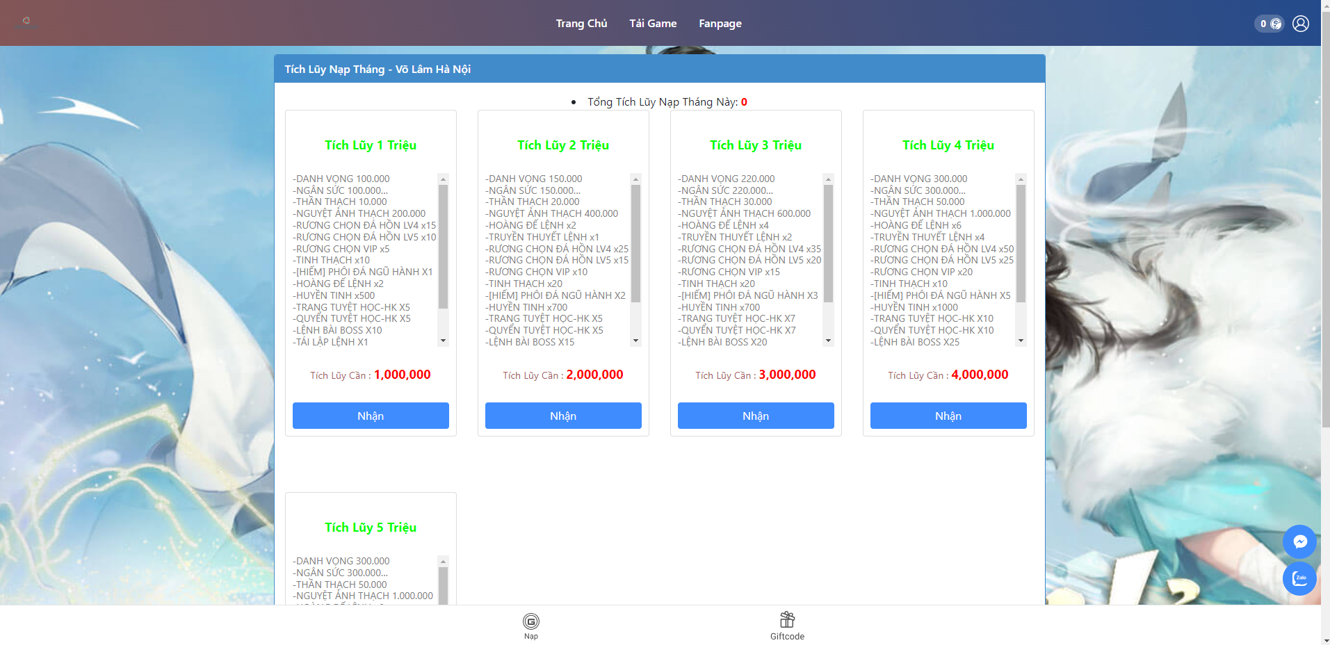Select -LỆNH BÀI BOSS X20 reward line
1330x645 pixels.
tap(723, 342)
